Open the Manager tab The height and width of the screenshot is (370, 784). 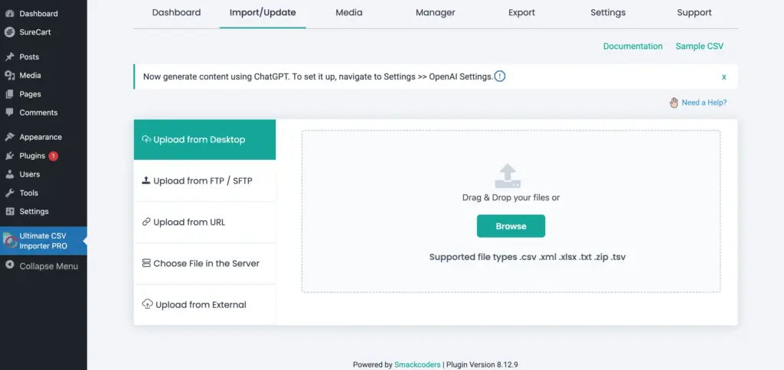pyautogui.click(x=436, y=12)
